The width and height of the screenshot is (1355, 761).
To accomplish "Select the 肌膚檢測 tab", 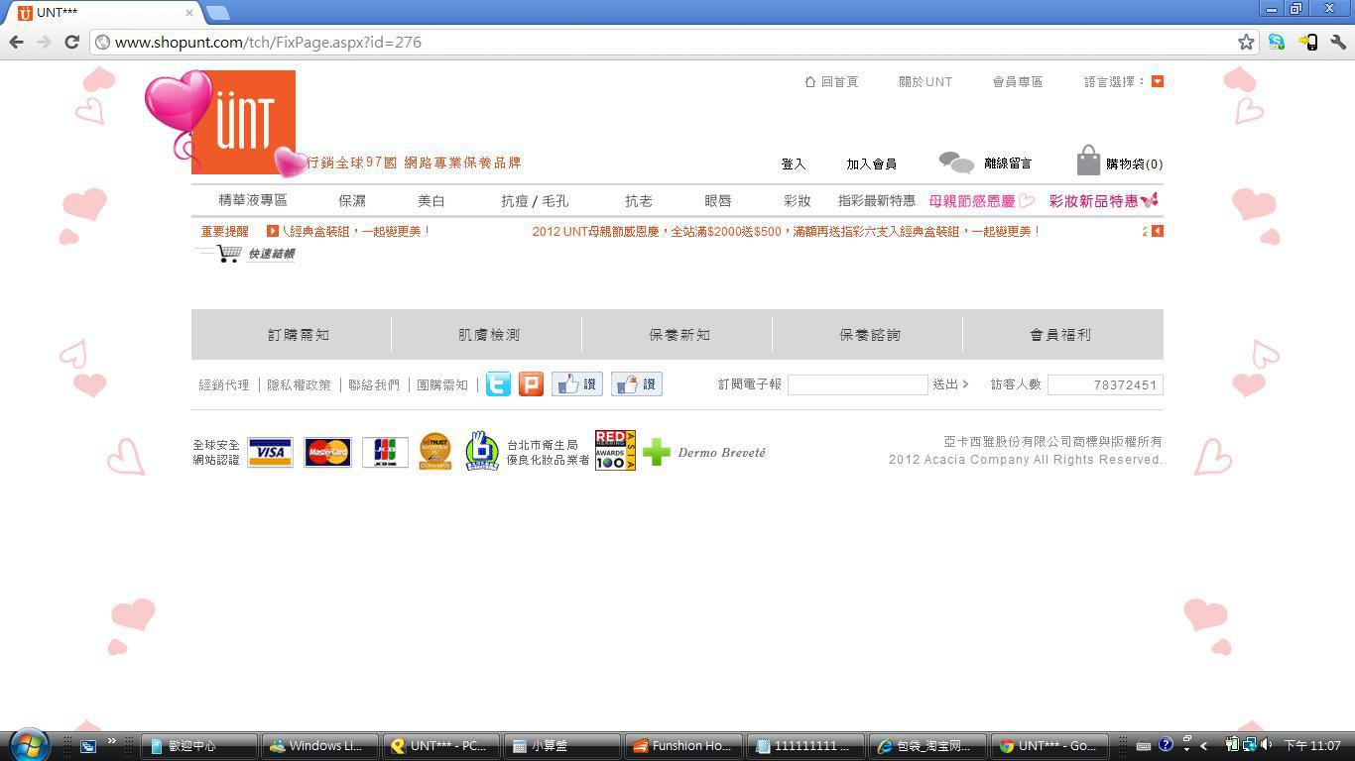I will click(x=489, y=335).
